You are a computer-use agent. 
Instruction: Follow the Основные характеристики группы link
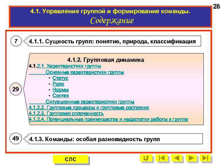[x=85, y=72]
